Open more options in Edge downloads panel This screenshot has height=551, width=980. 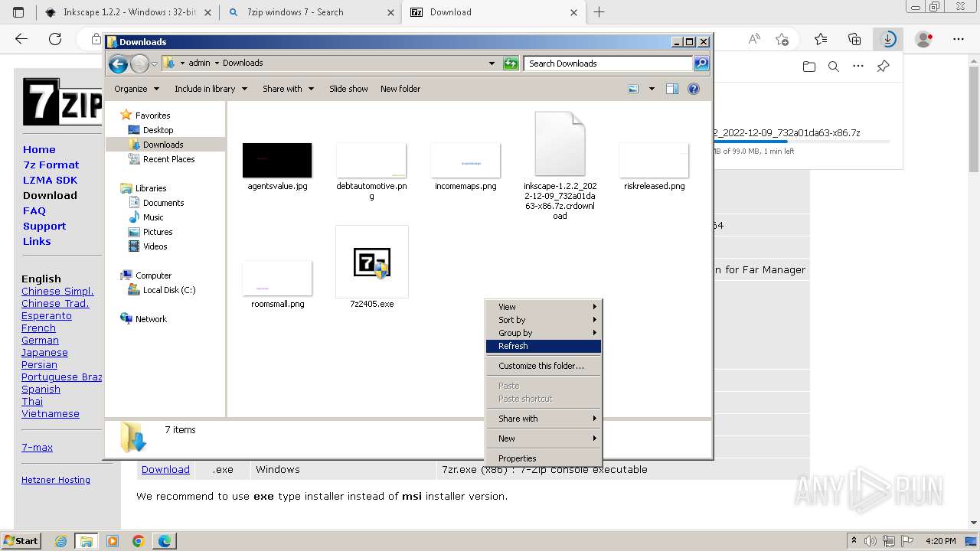pos(858,67)
